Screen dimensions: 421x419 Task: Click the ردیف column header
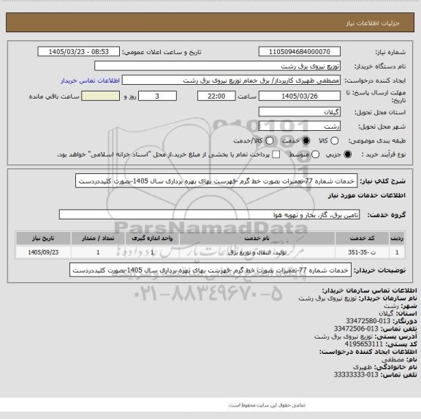pyautogui.click(x=397, y=238)
